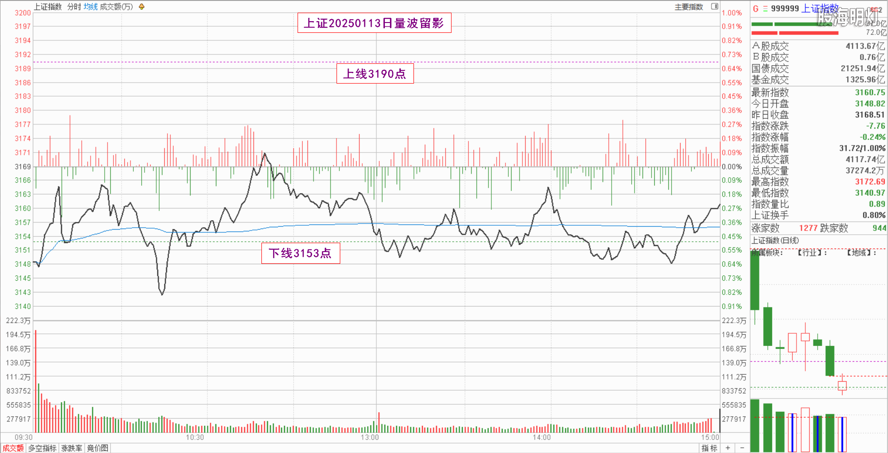Viewport: 888px width, 453px height.
Task: Click the 国债成交 value 21251.94亿
Action: 863,69
